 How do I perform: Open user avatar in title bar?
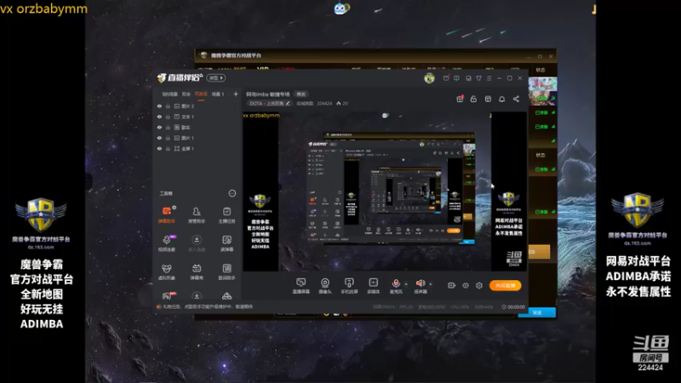tap(429, 78)
